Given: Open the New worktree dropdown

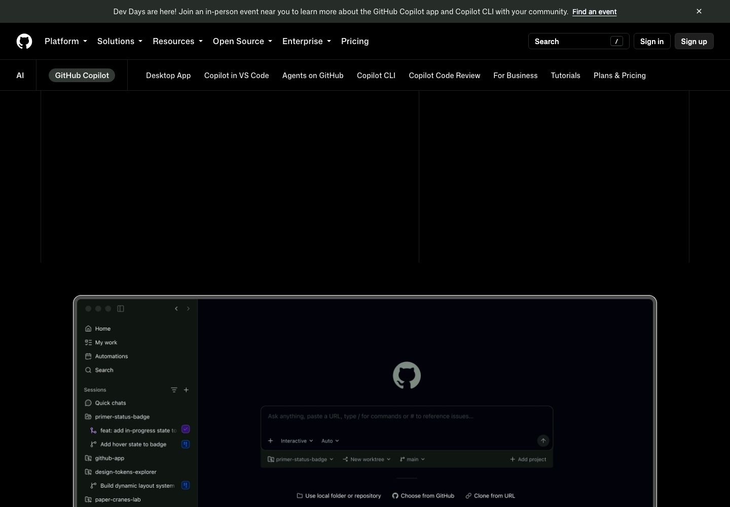Looking at the screenshot, I should (x=367, y=459).
